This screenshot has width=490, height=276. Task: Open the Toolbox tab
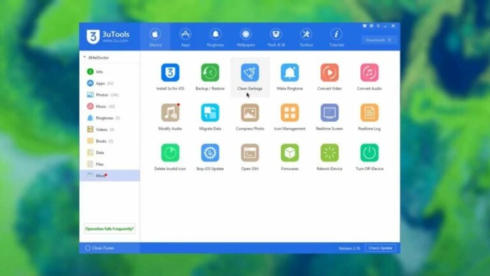pyautogui.click(x=306, y=37)
